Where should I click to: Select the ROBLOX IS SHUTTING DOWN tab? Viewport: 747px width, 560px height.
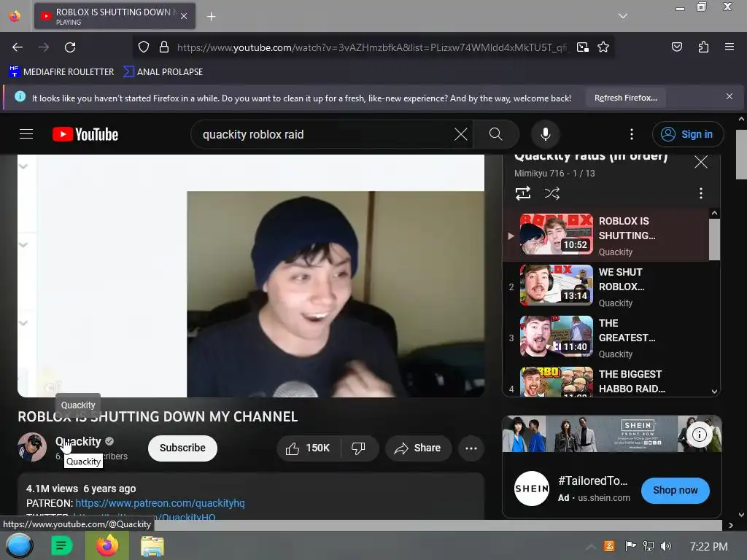coord(115,16)
